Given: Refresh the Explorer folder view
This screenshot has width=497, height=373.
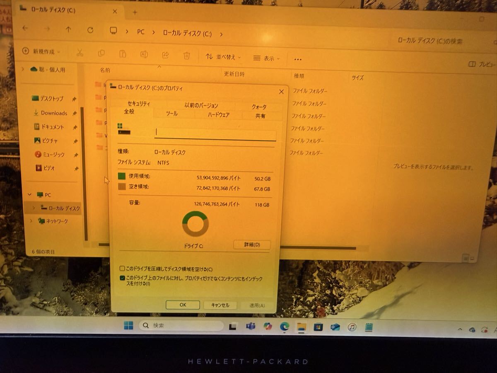Looking at the screenshot, I should pos(90,30).
